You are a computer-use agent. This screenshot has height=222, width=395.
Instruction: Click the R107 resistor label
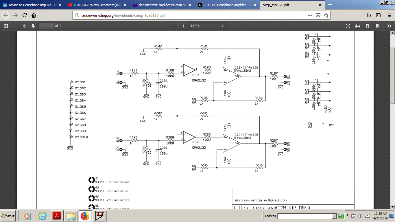274,73
